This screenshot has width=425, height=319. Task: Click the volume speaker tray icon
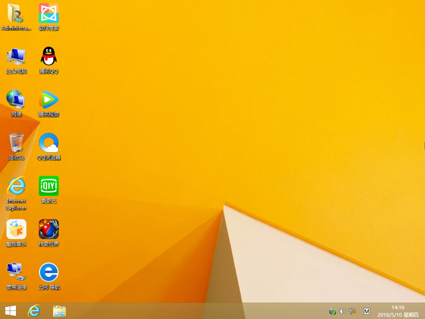point(343,311)
